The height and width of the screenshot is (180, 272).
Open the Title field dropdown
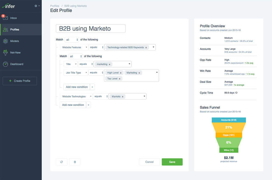[71, 64]
